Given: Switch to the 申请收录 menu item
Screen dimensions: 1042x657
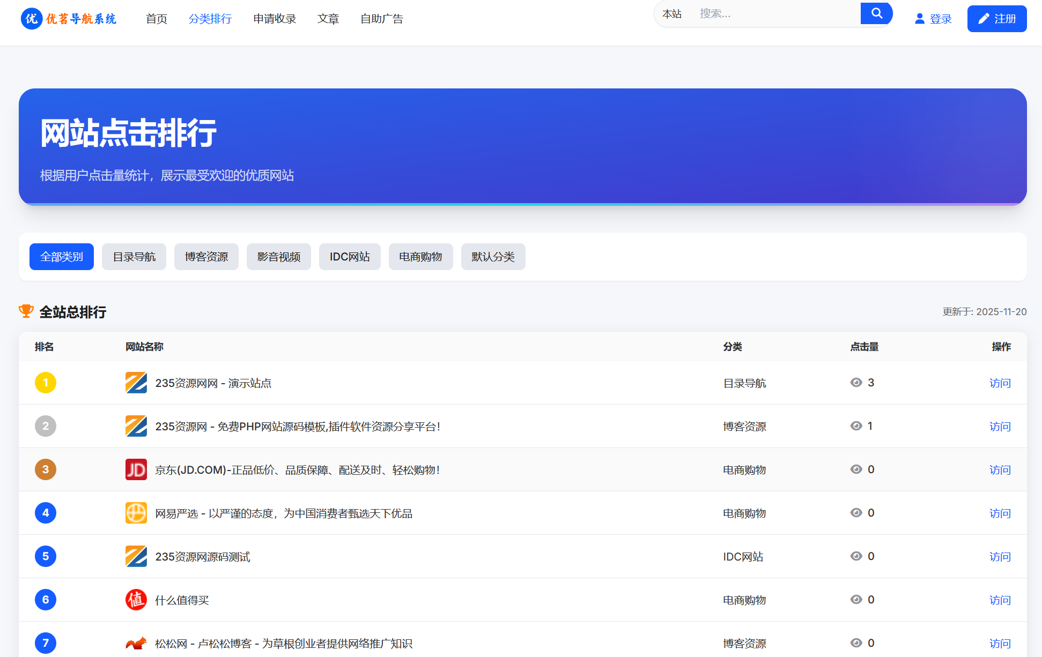Looking at the screenshot, I should coord(275,19).
